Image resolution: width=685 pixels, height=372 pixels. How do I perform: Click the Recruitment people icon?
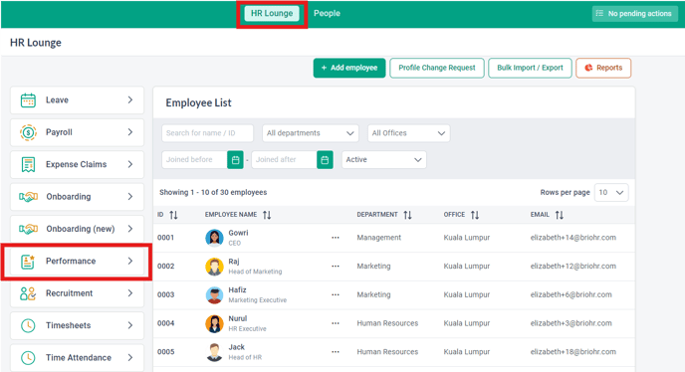tap(28, 293)
